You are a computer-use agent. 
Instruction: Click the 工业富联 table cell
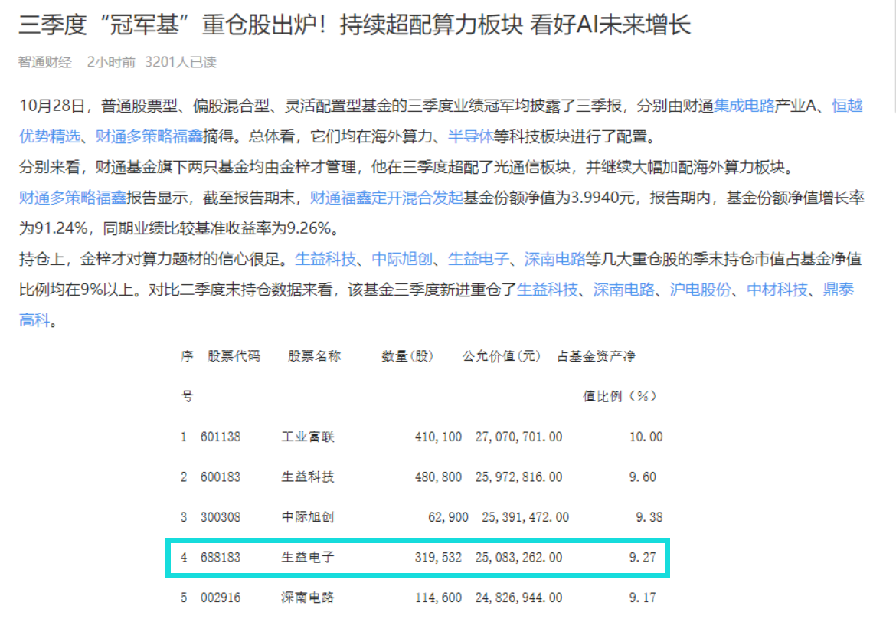[x=308, y=437]
